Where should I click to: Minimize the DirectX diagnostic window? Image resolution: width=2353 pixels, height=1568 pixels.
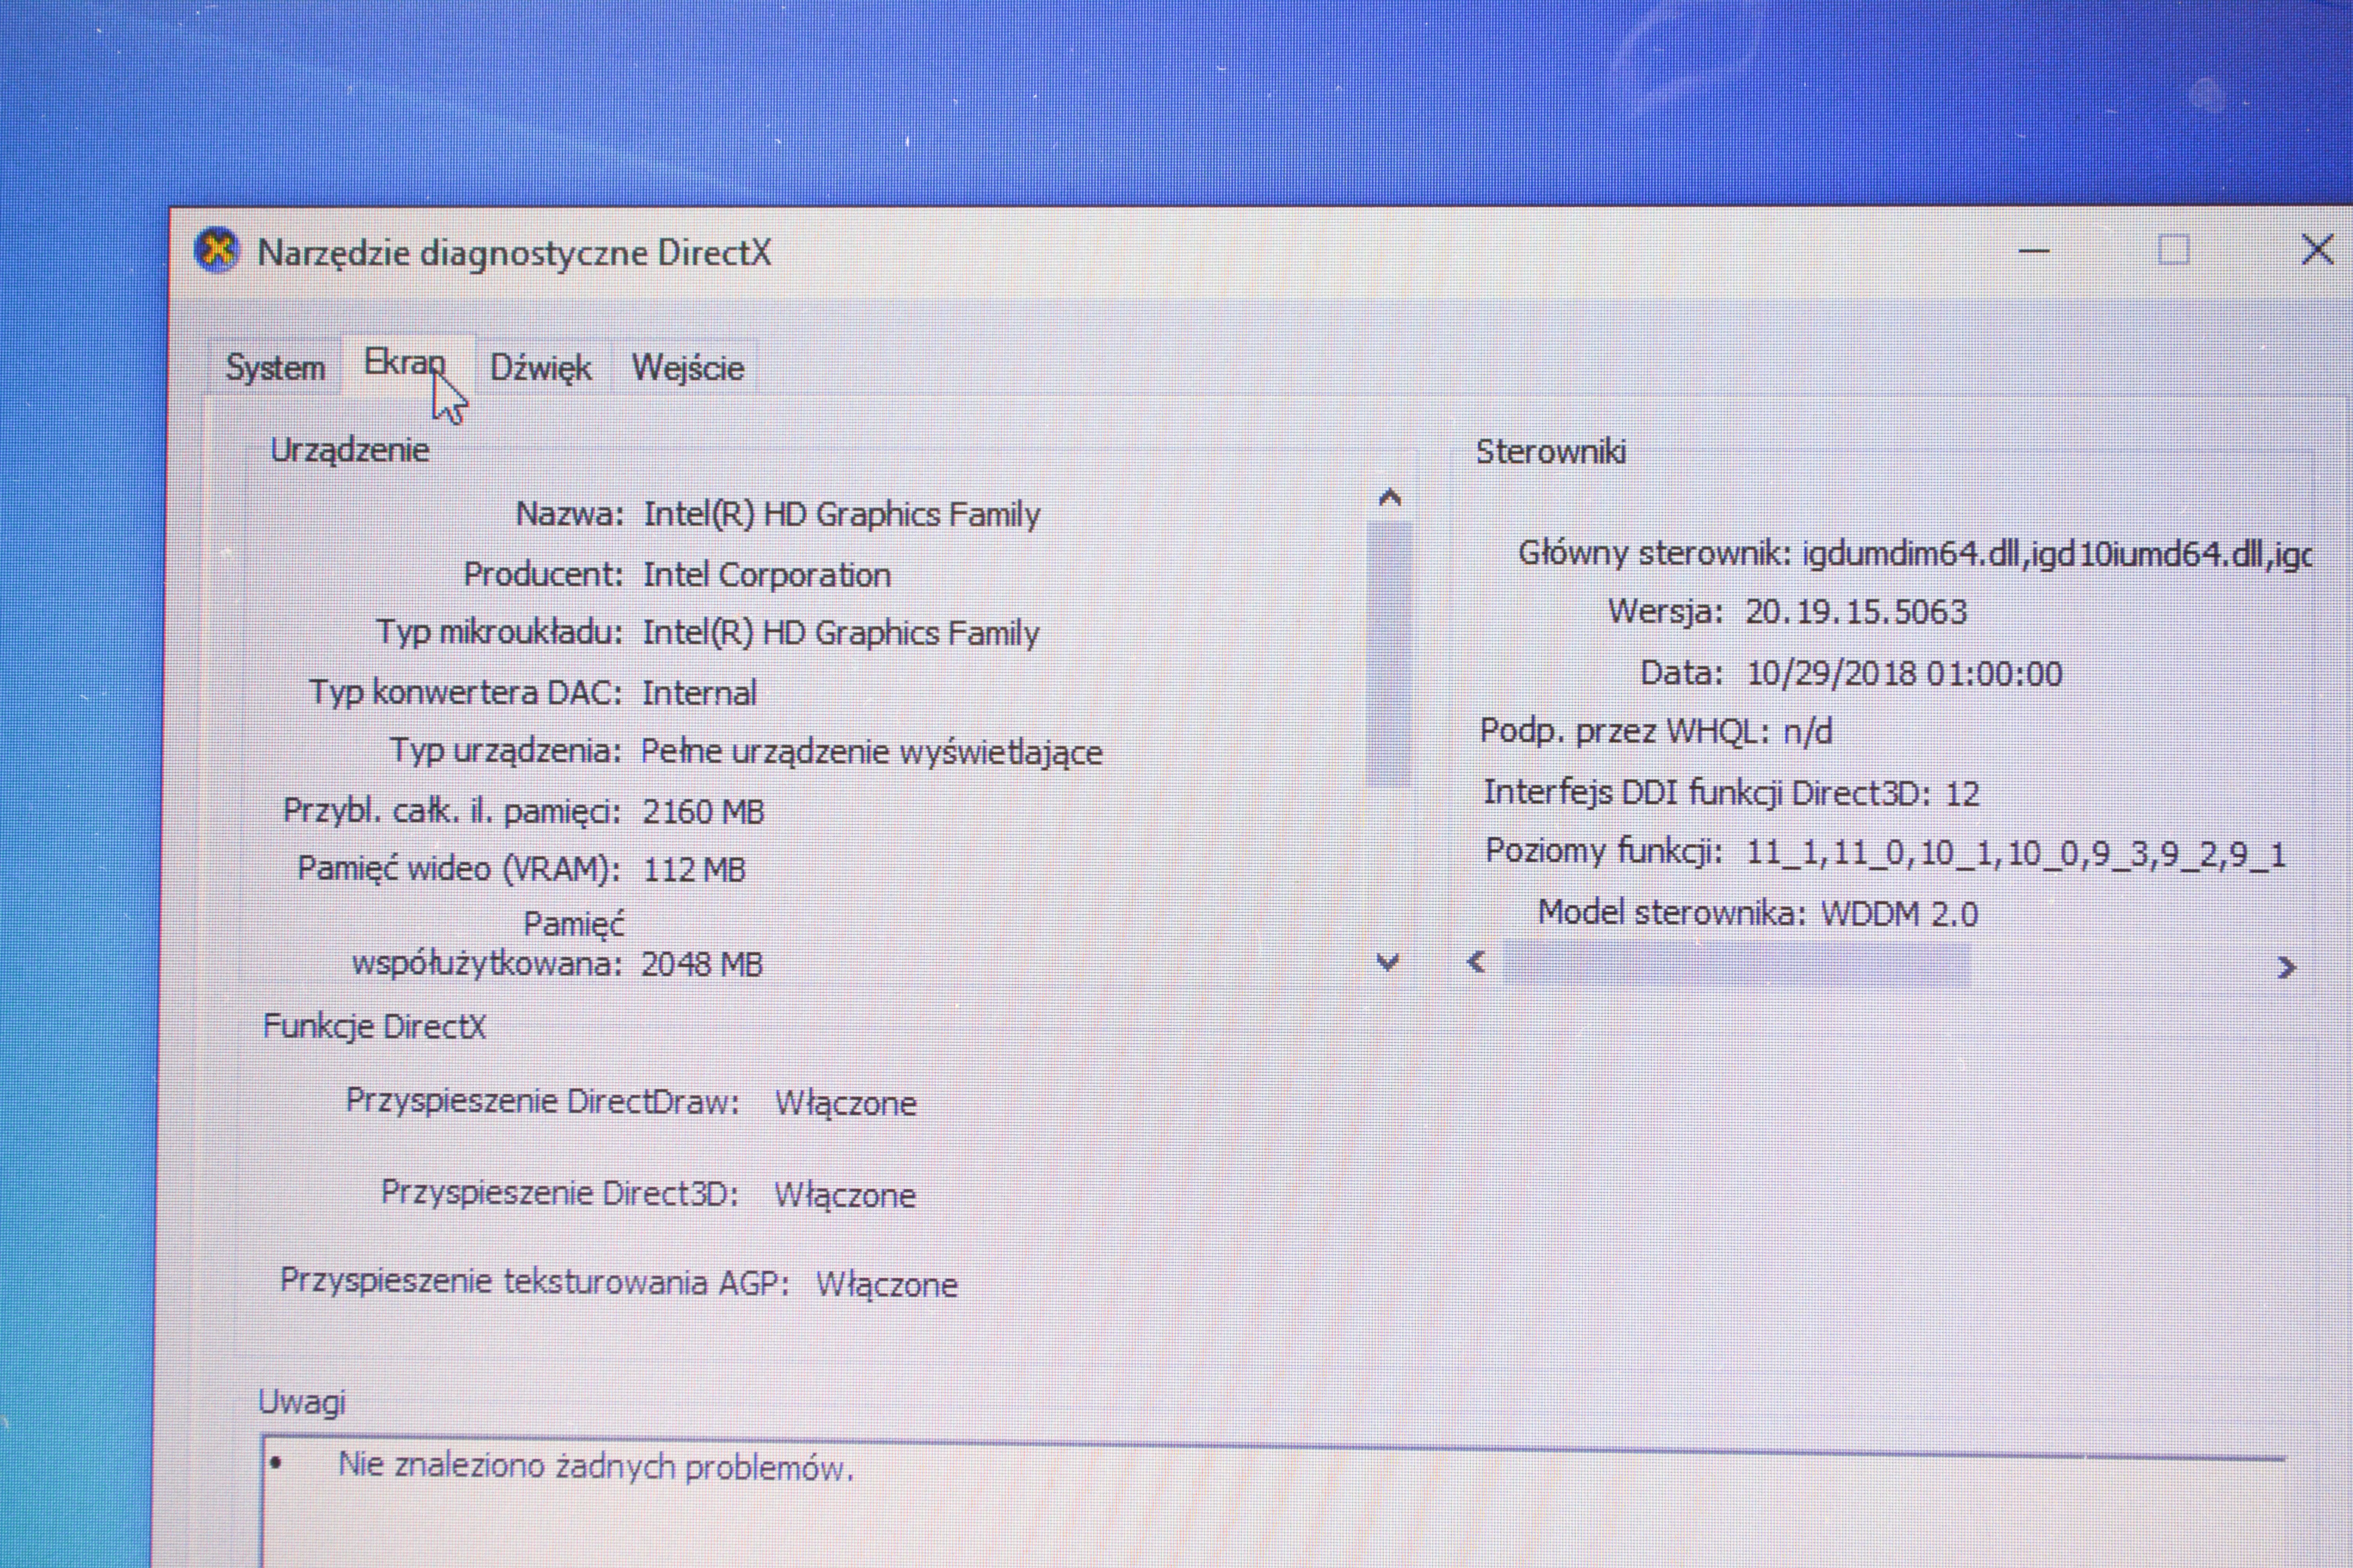point(2034,250)
